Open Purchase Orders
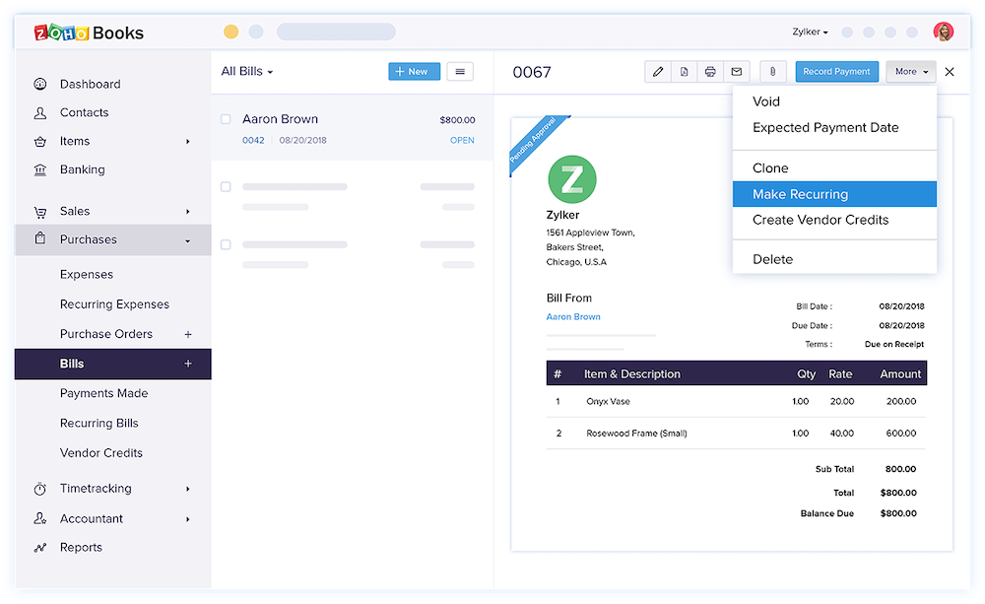This screenshot has width=985, height=604. point(106,334)
